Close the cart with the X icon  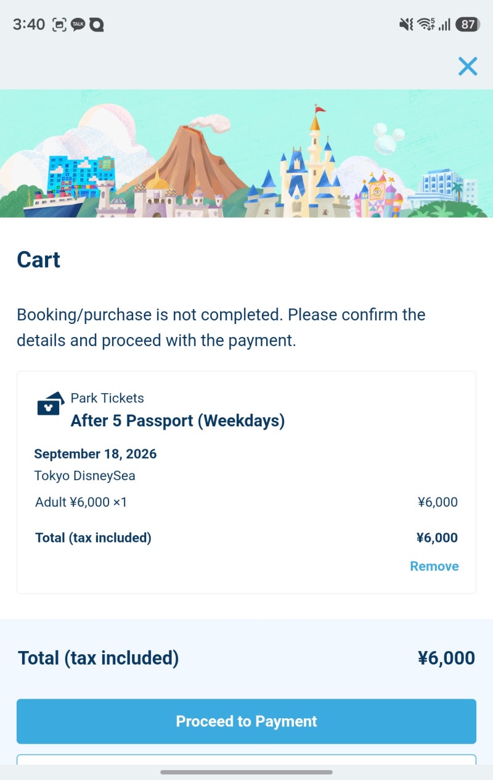[x=468, y=66]
